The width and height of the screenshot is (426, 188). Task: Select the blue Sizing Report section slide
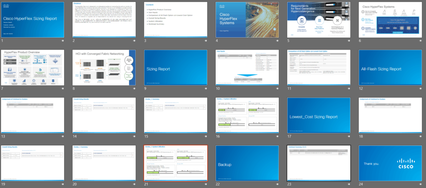pos(176,67)
